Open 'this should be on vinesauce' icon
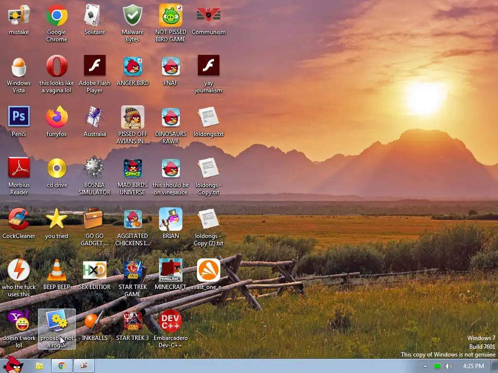 (171, 168)
